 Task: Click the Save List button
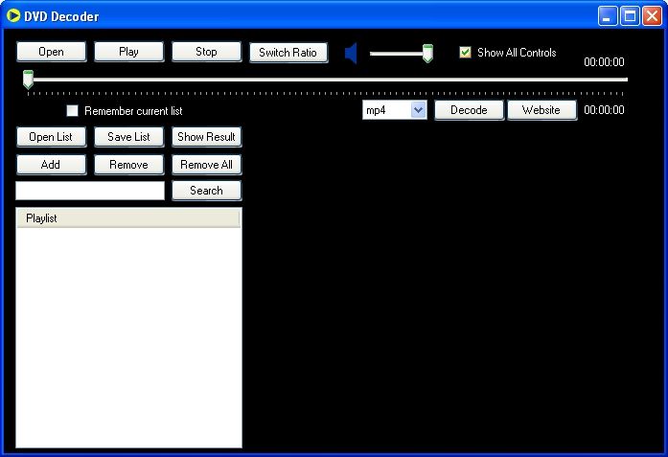(x=128, y=137)
